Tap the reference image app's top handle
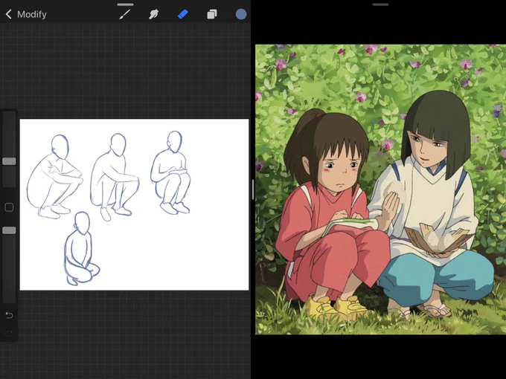 380,4
